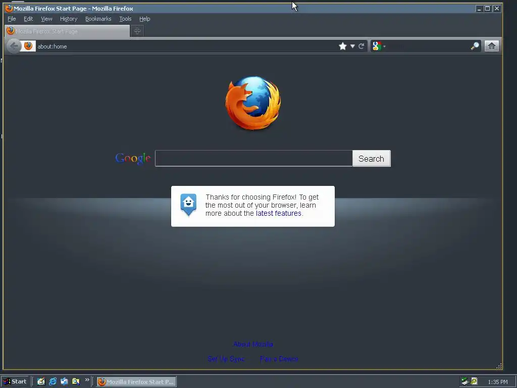517x388 pixels.
Task: Open the About Mozilla link
Action: 253,344
